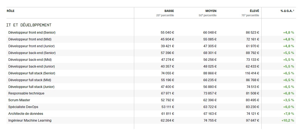Click Ingénieur Machine Learning role name
This screenshot has height=130, width=301.
(x=30, y=121)
